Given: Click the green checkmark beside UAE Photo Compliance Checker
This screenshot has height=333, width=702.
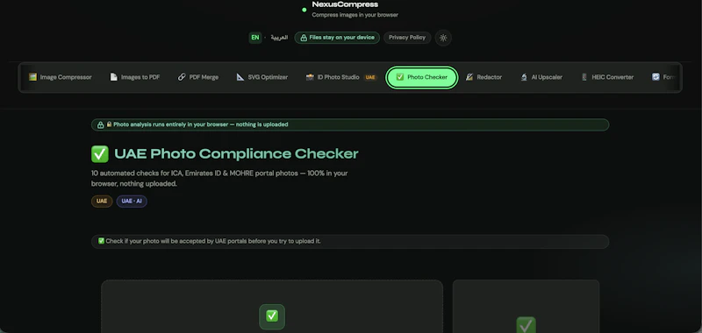Looking at the screenshot, I should pos(100,153).
